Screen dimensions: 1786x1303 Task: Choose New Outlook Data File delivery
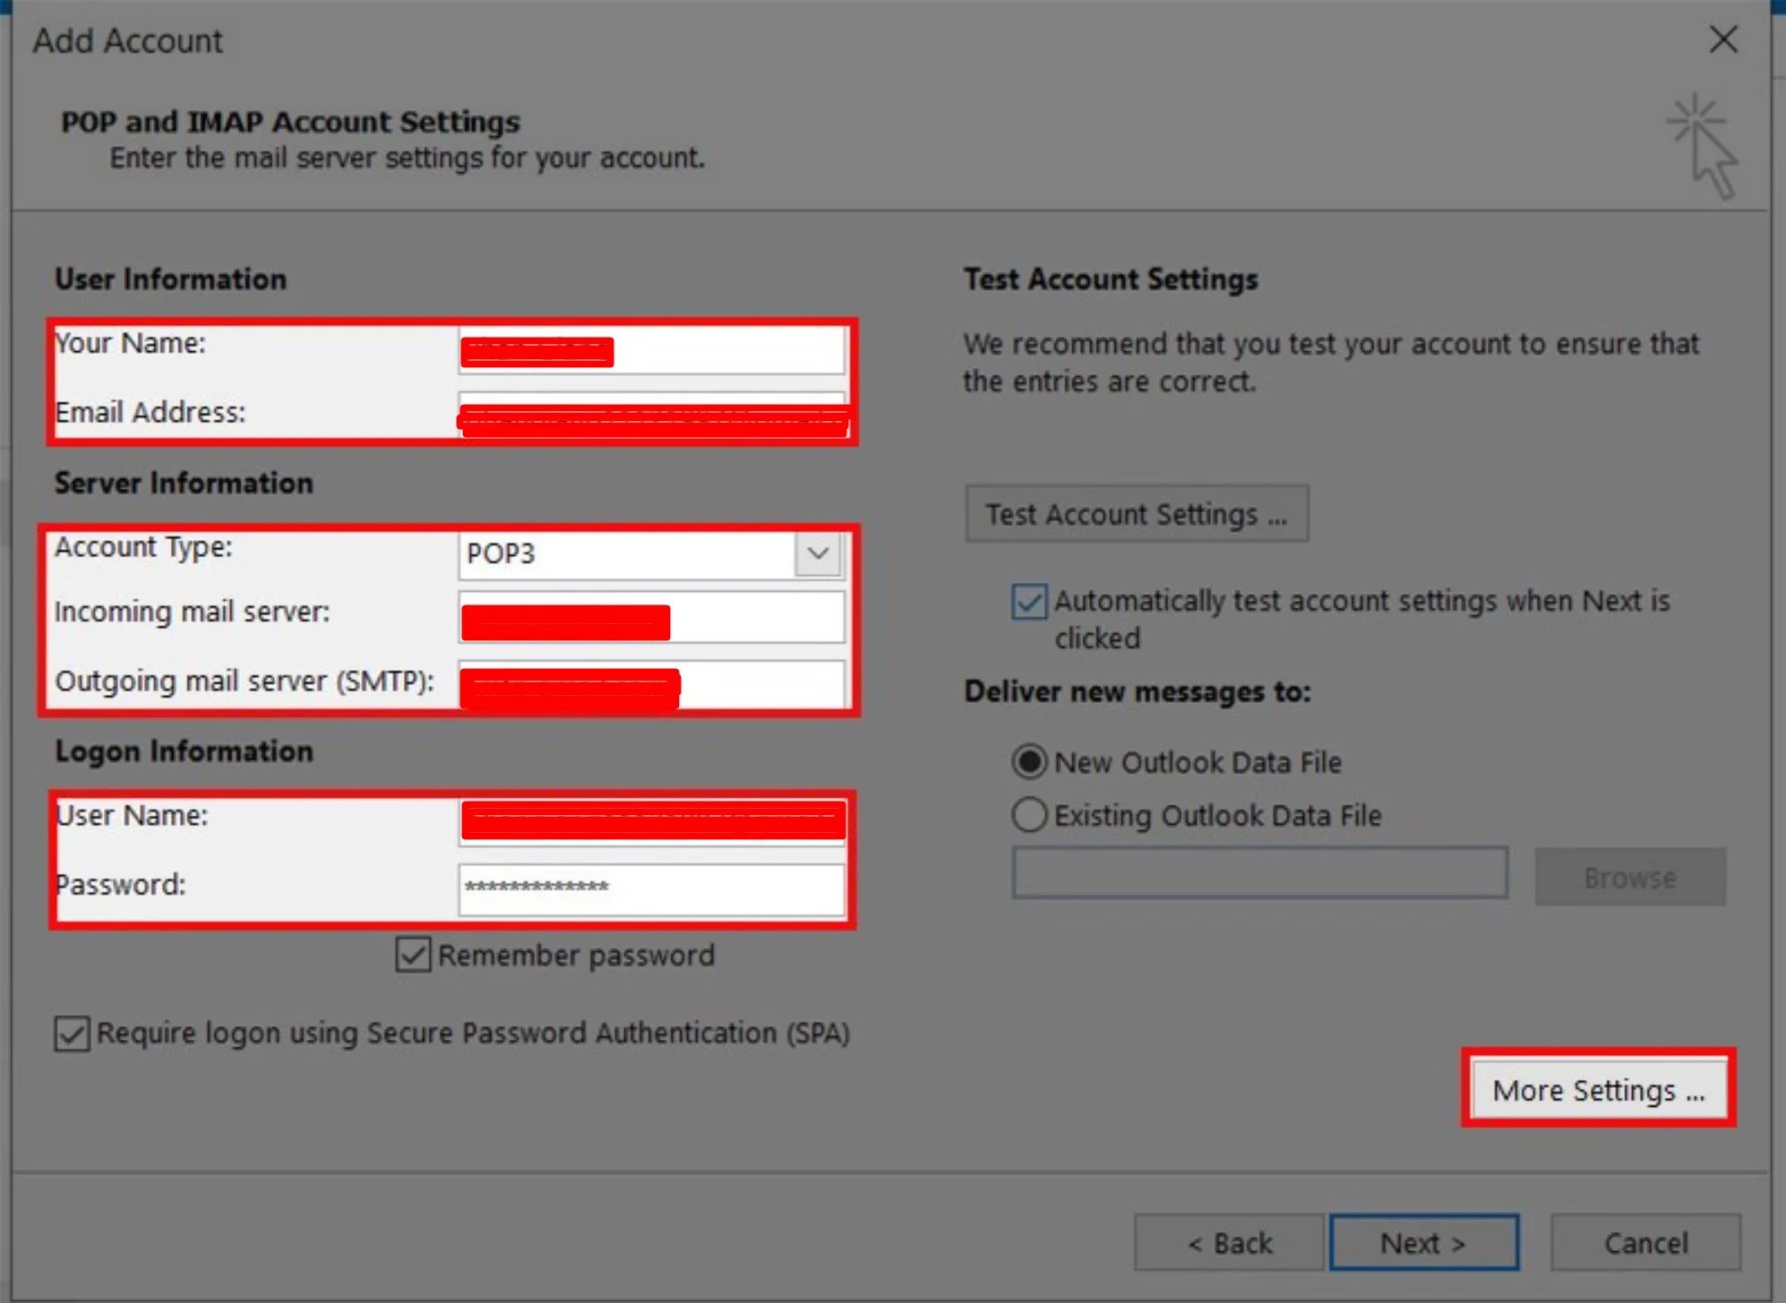[1028, 760]
